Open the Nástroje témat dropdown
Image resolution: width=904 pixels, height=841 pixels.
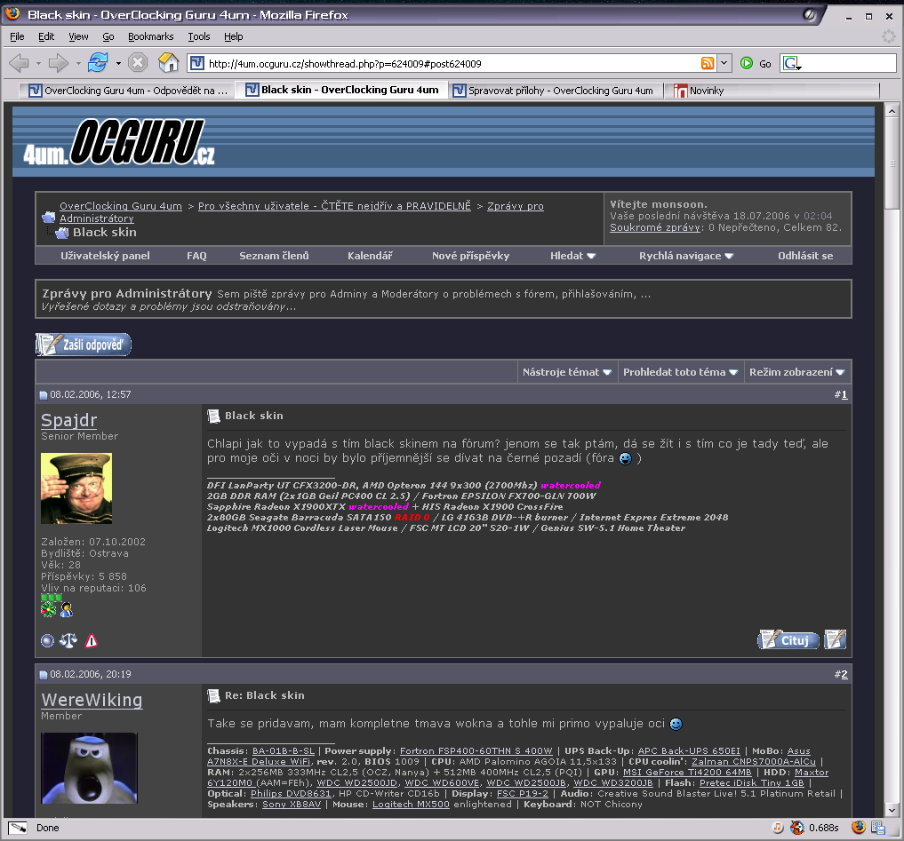point(567,372)
